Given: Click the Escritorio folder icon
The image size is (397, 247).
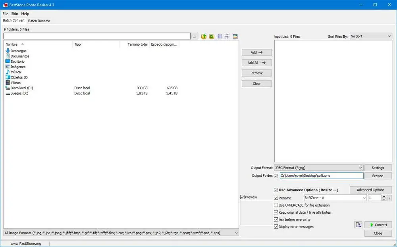Looking at the screenshot, I should point(8,61).
